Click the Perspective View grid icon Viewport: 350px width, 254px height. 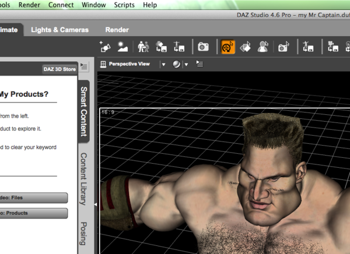(x=103, y=64)
